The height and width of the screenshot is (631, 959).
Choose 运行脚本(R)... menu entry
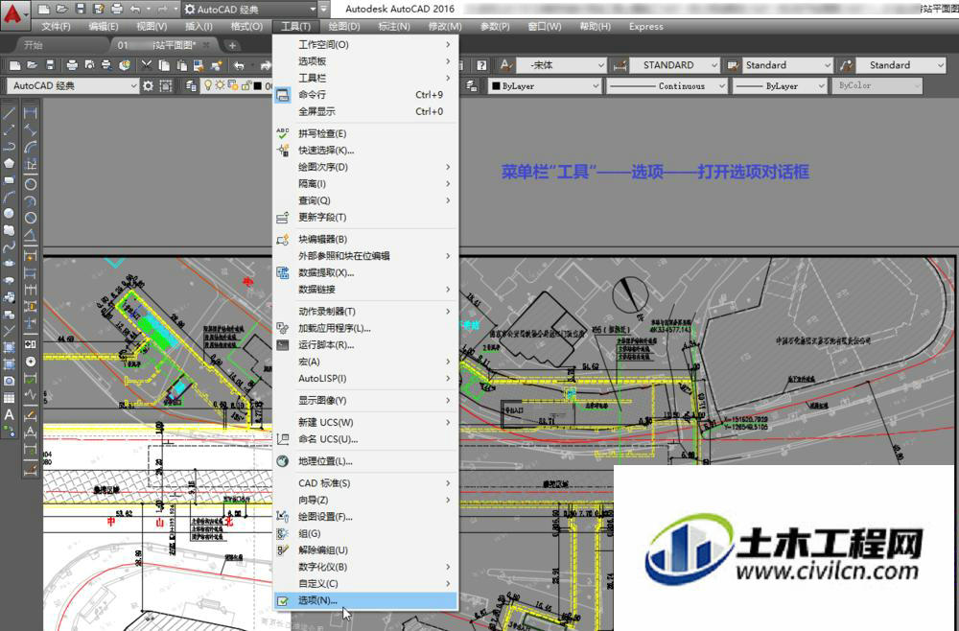[365, 345]
